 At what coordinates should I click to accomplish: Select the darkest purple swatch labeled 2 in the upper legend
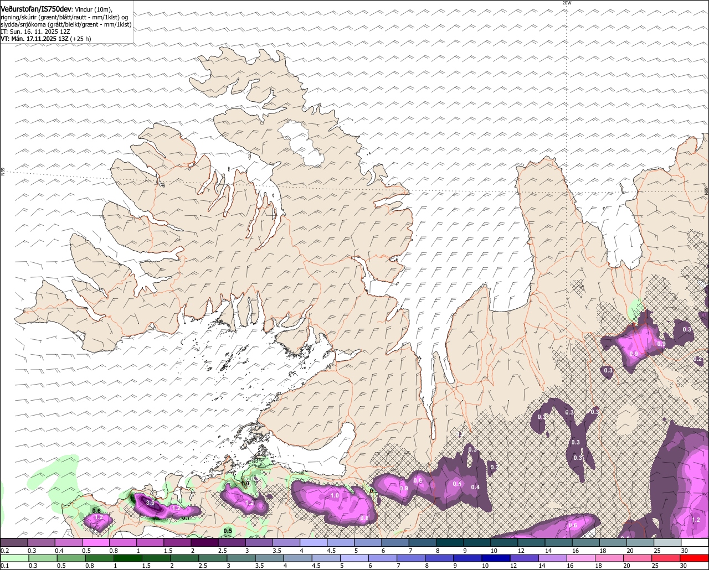tap(204, 543)
